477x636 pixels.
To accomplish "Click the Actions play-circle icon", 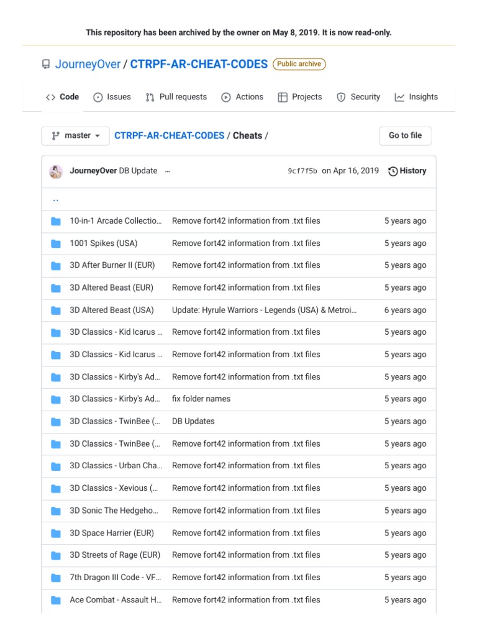I will [226, 98].
